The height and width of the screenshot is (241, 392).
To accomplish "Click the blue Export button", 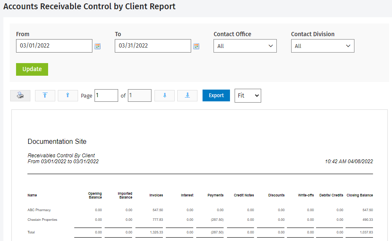I will tap(216, 95).
